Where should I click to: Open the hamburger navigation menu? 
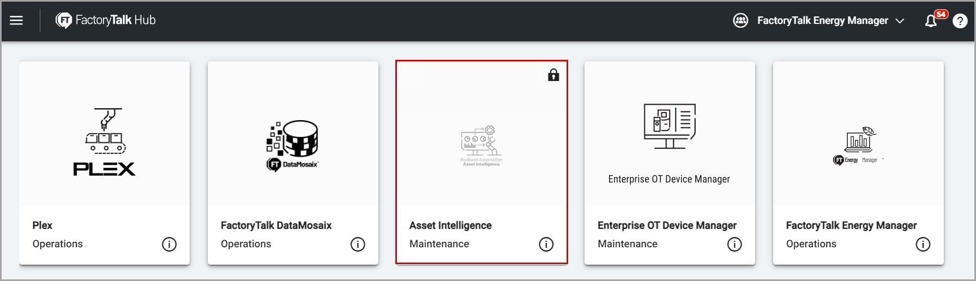tap(16, 21)
